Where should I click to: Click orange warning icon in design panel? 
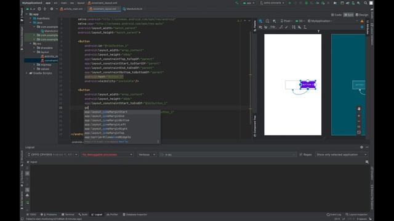point(362,21)
